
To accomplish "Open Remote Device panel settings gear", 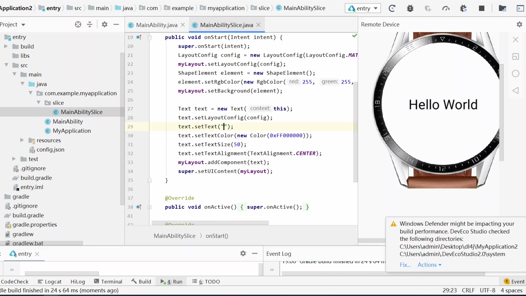I will coord(519,24).
